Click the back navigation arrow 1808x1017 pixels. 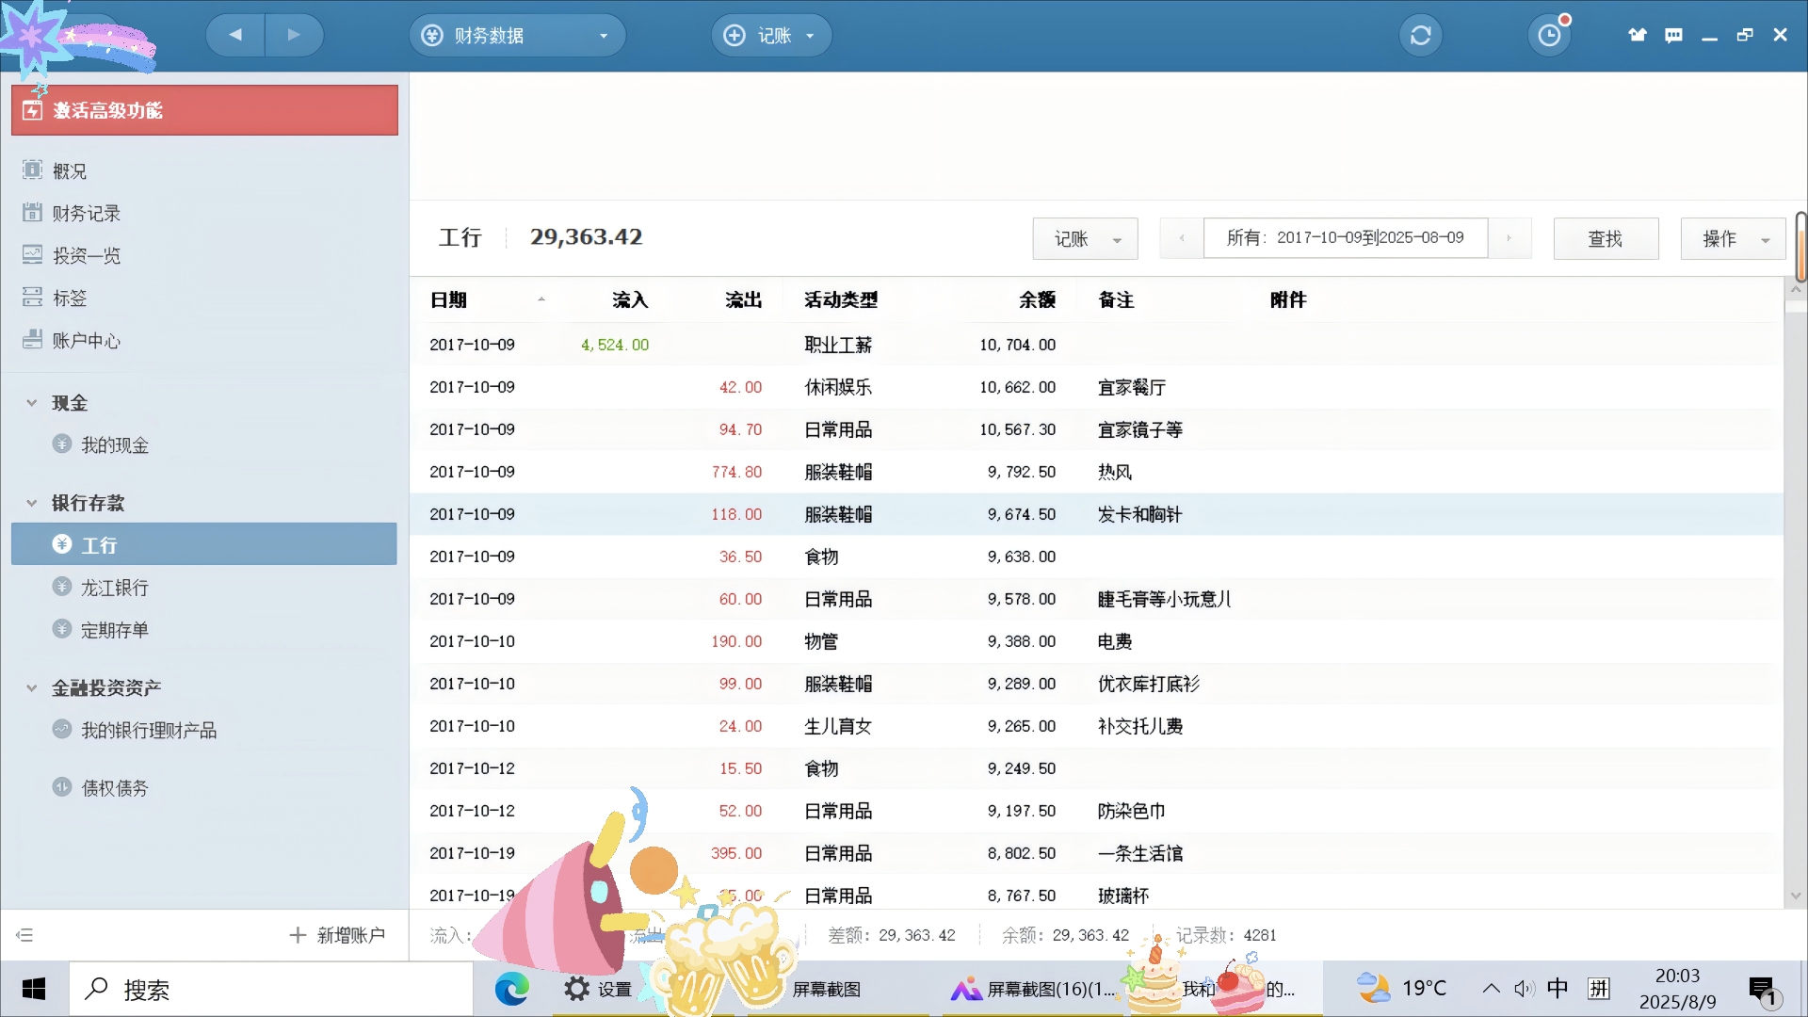click(235, 35)
